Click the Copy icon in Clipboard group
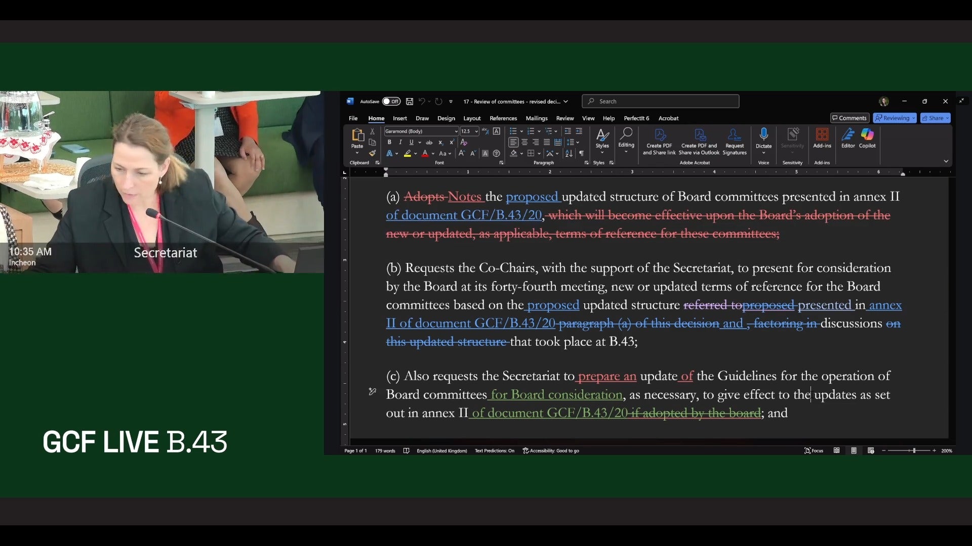The height and width of the screenshot is (546, 972). 372,142
